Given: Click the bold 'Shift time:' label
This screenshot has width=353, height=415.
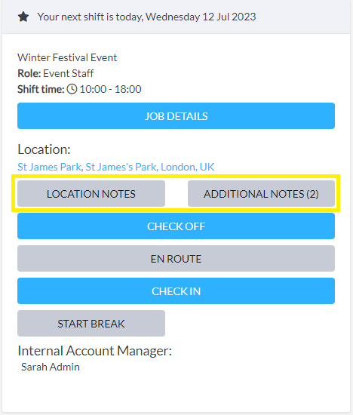Looking at the screenshot, I should (x=41, y=89).
